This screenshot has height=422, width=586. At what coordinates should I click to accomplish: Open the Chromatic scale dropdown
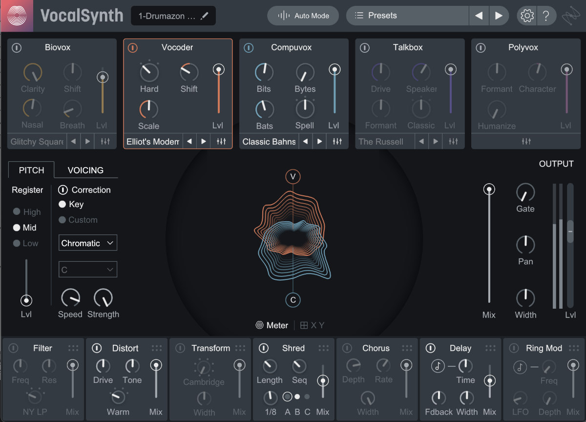click(88, 243)
